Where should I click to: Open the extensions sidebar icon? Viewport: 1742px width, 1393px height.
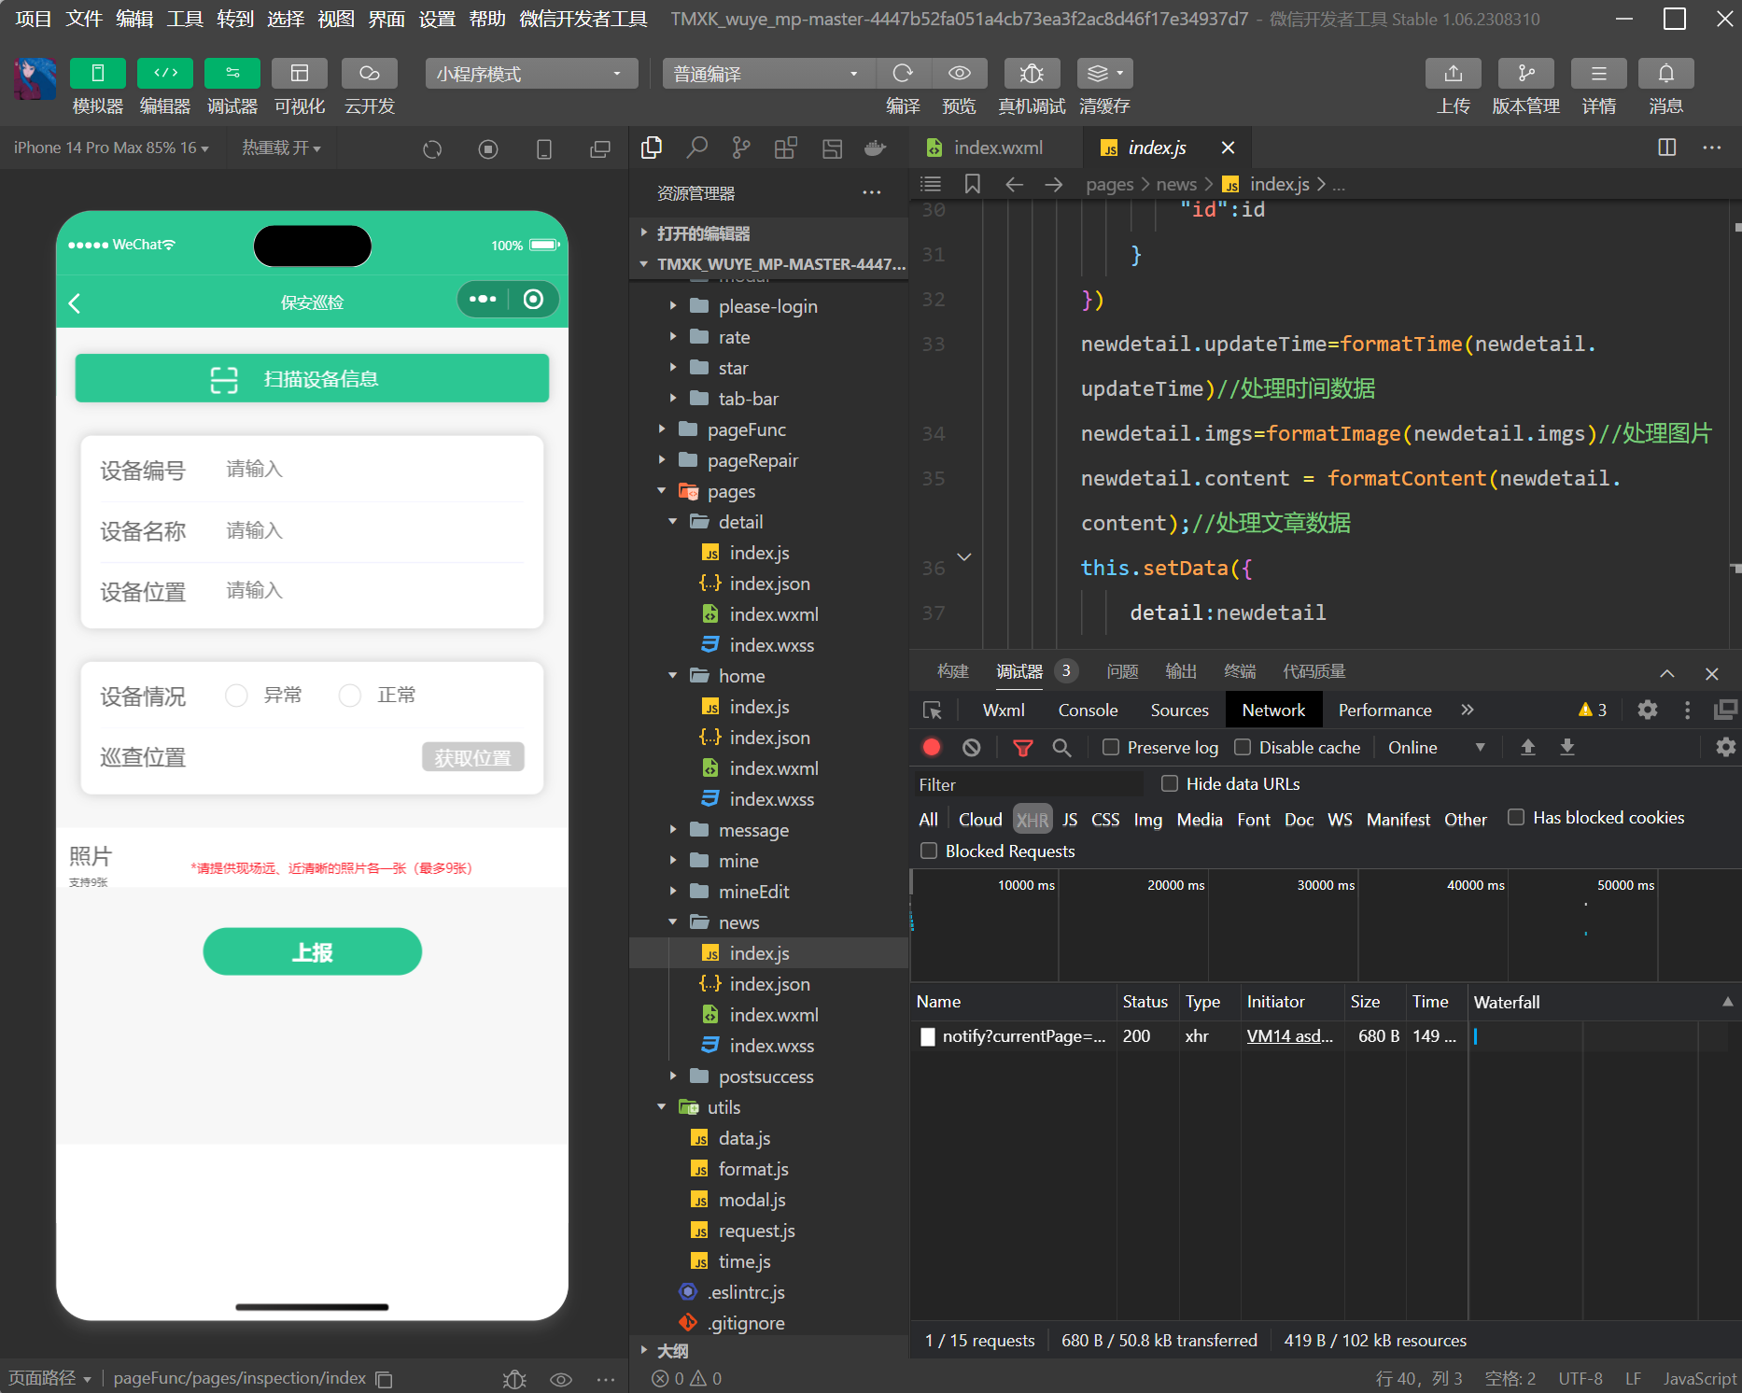786,148
